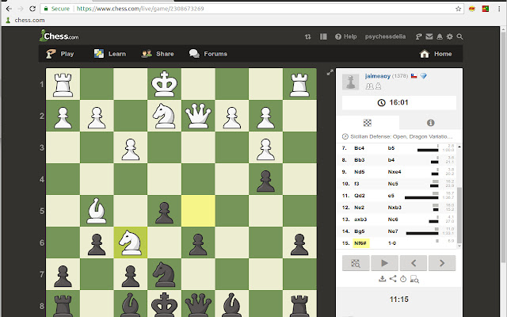Open the Play menu
The height and width of the screenshot is (317, 507).
pyautogui.click(x=60, y=54)
